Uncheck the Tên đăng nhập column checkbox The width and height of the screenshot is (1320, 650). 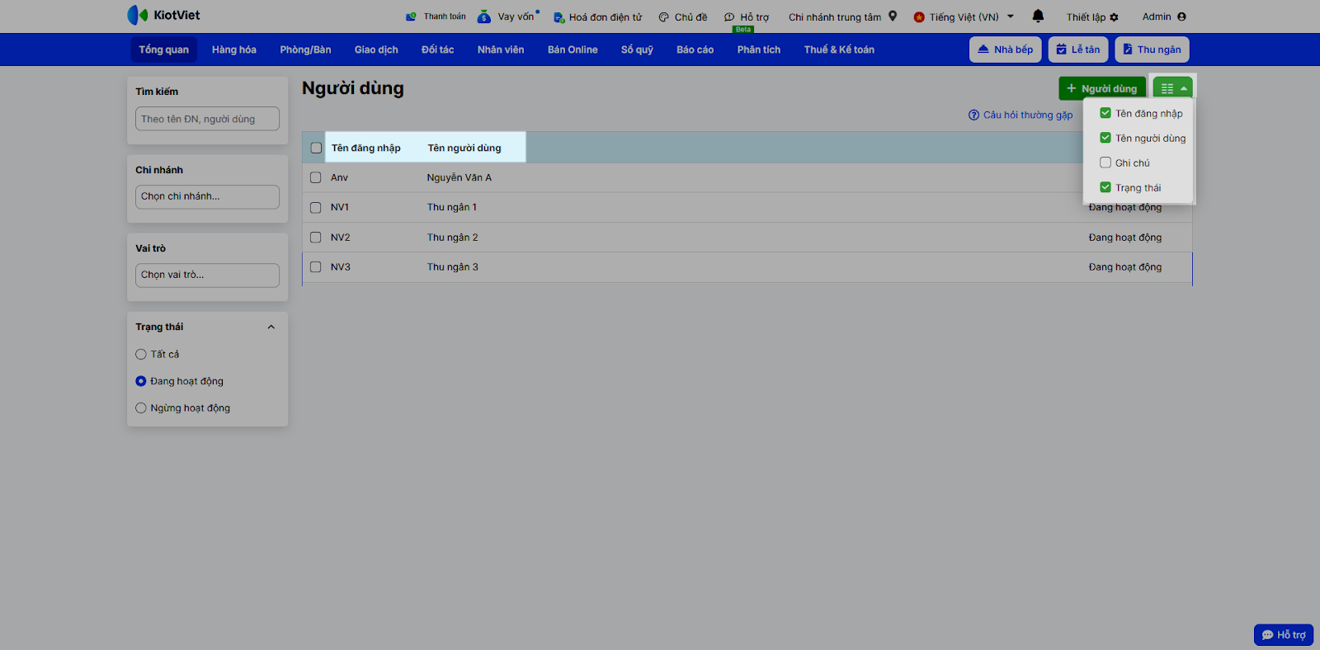tap(1105, 113)
